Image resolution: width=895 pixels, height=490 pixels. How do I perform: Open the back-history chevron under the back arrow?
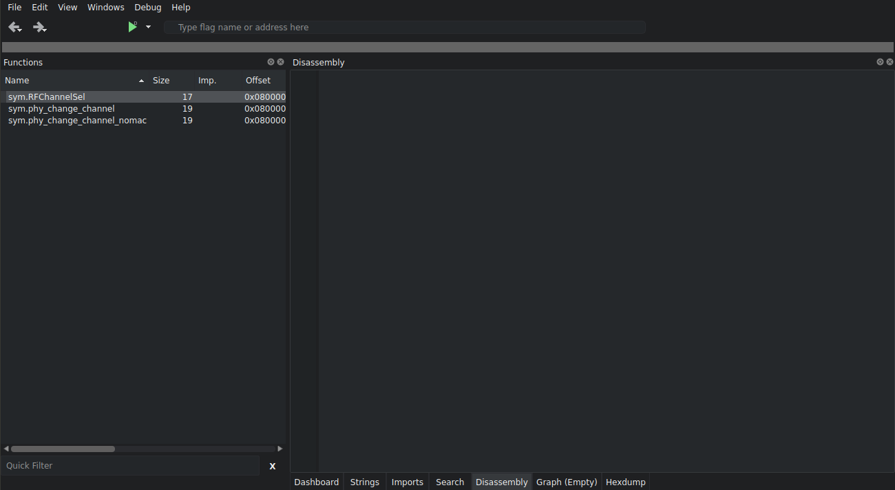pos(19,30)
